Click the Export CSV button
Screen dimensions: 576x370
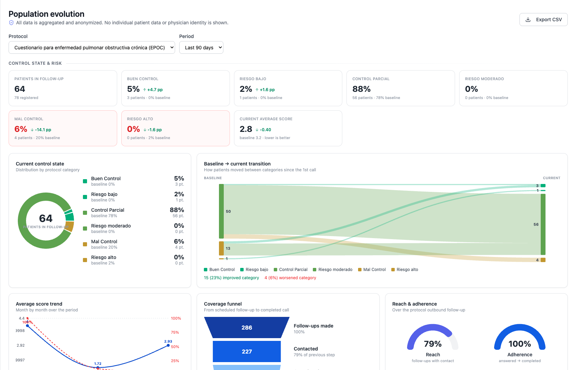[543, 20]
